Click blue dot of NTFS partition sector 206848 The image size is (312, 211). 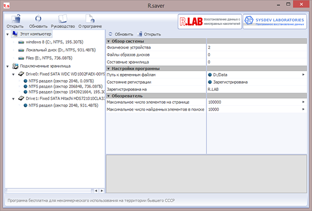point(25,86)
